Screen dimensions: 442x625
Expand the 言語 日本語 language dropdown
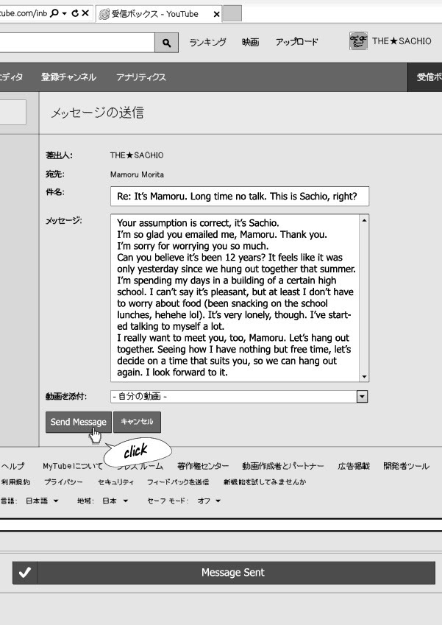(x=42, y=501)
